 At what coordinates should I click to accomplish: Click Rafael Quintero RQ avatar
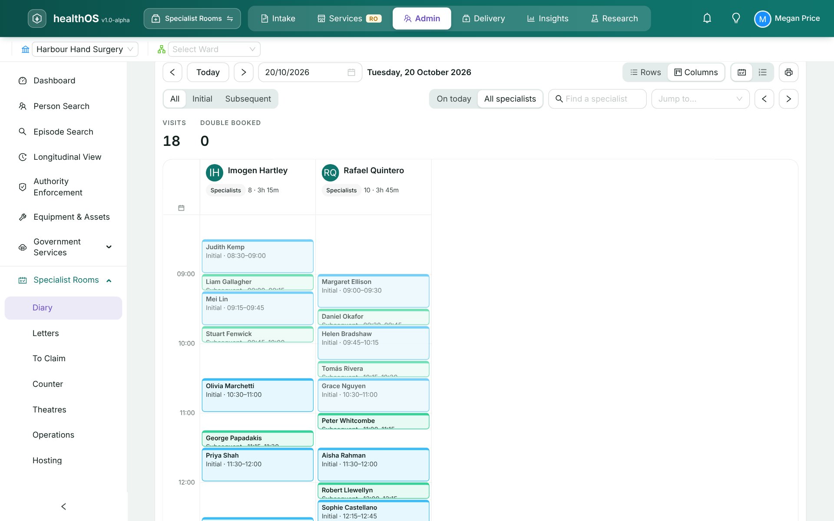click(x=330, y=172)
